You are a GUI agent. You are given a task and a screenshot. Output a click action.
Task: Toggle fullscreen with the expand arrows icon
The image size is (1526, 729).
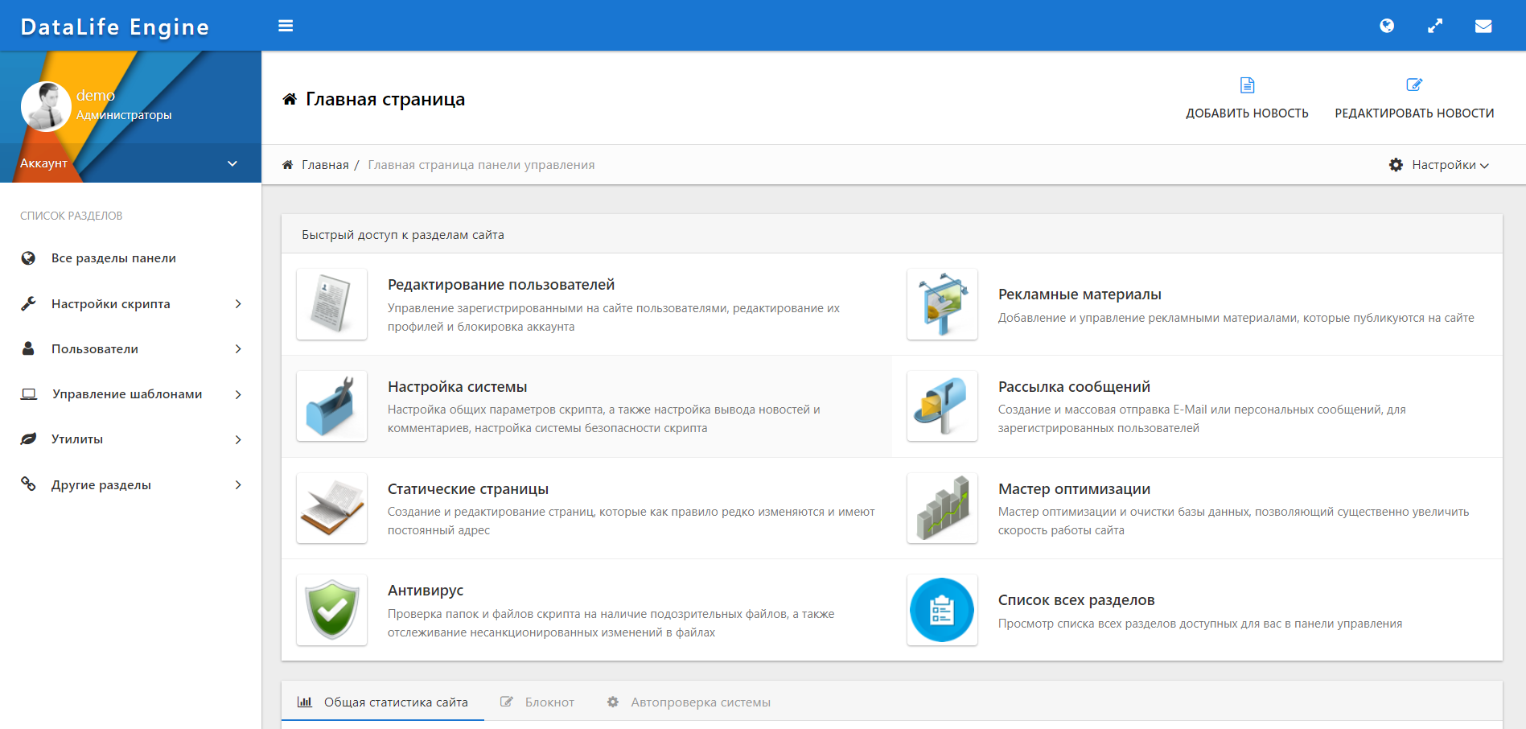(1435, 26)
